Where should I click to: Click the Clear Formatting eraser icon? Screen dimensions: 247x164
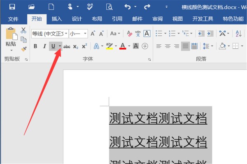pyautogui.click(x=128, y=34)
